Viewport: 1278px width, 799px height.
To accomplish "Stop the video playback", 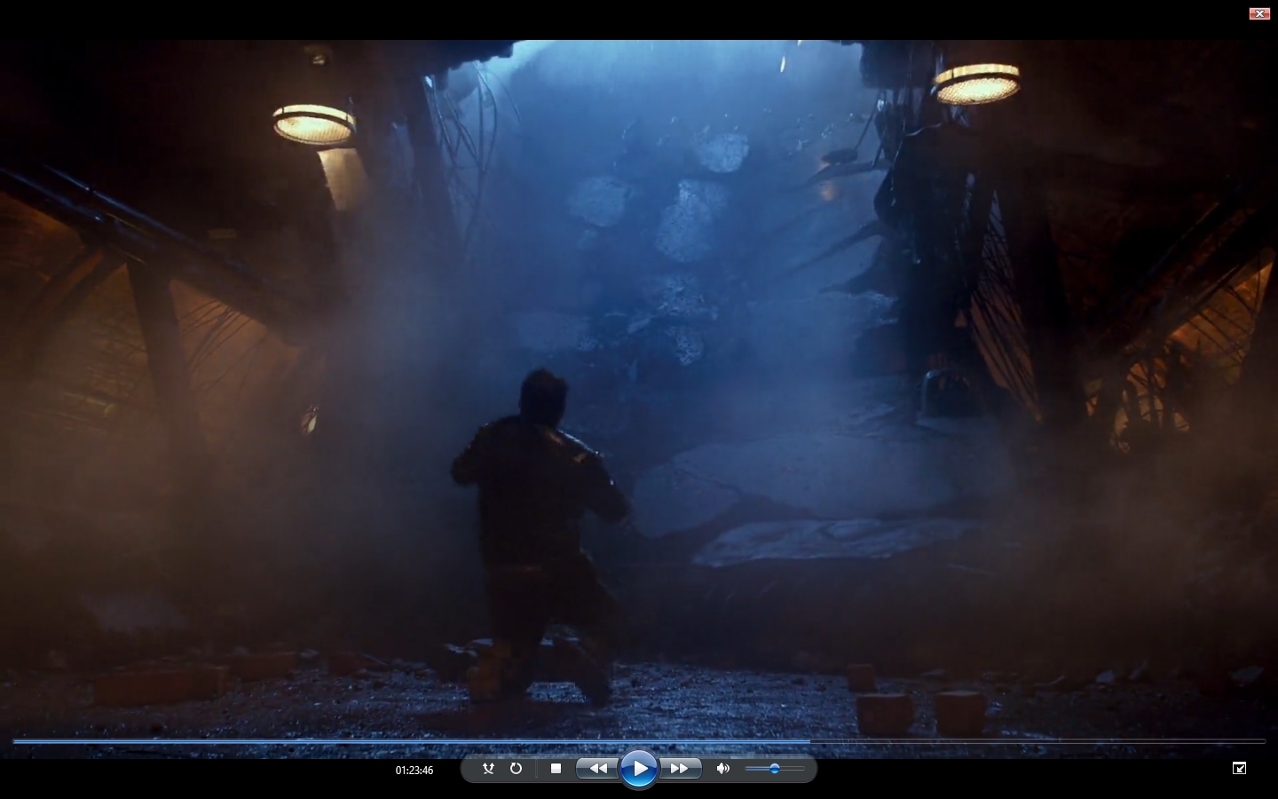I will click(x=556, y=769).
